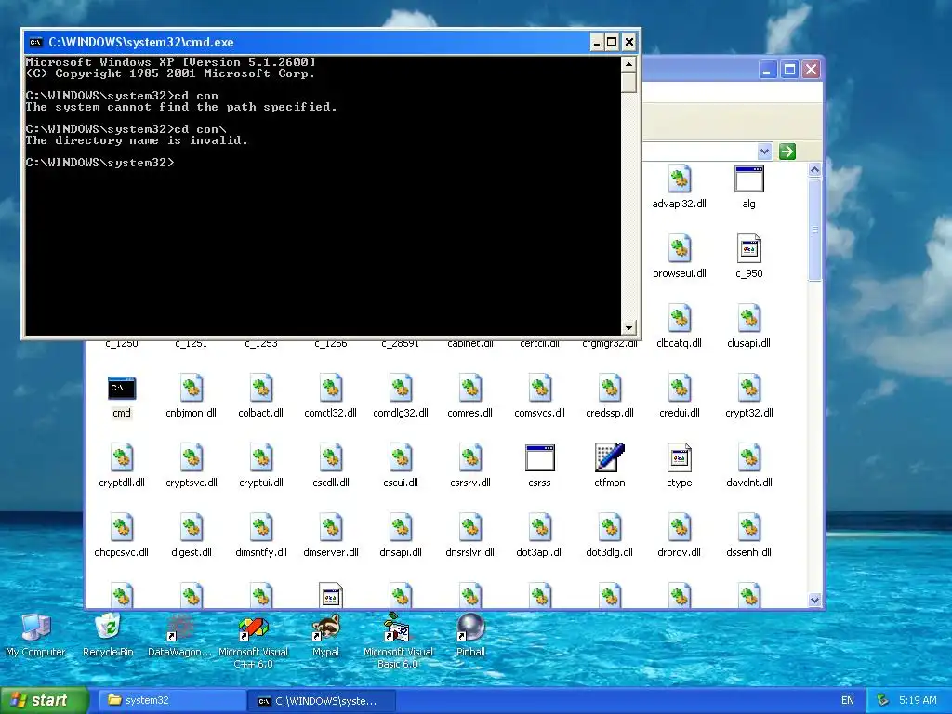The image size is (952, 714).
Task: Select the cnbjmon.dll file icon
Action: coord(192,389)
